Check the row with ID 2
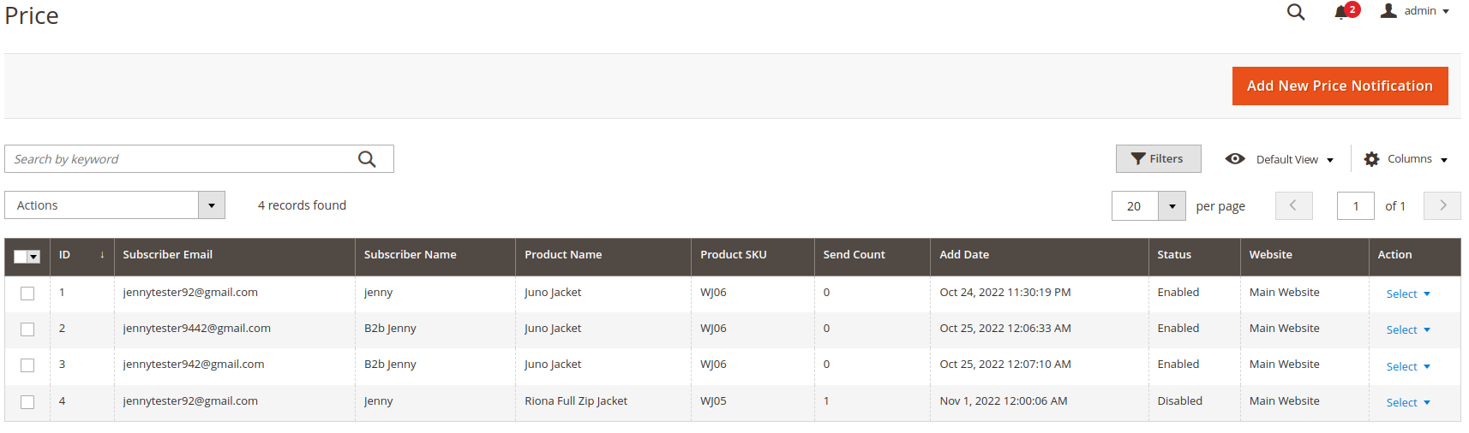 pos(27,329)
